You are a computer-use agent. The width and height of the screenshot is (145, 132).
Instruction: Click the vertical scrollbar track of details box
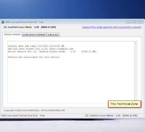136,73
